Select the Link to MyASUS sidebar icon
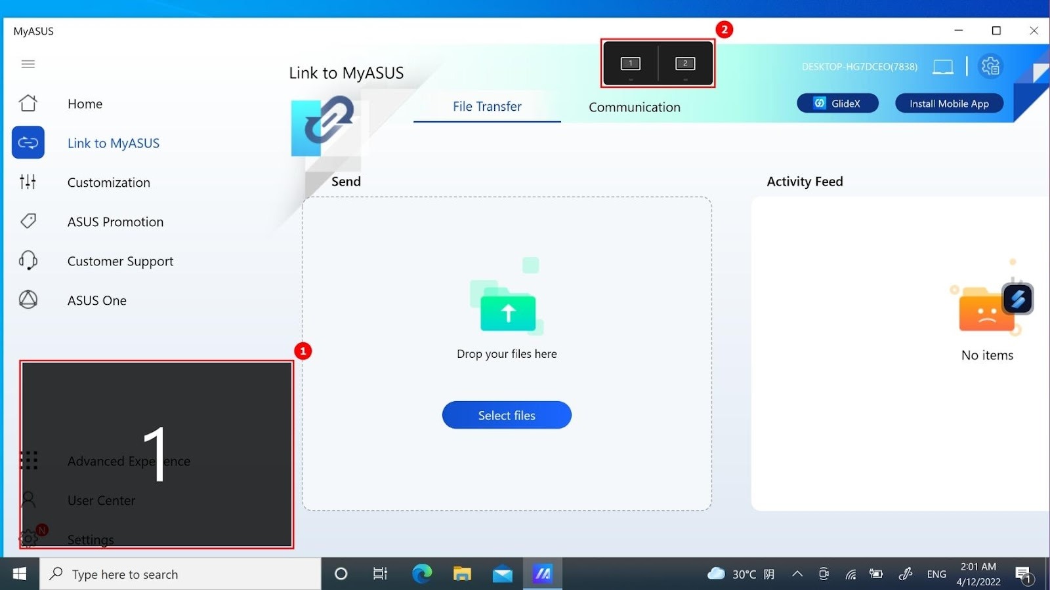 point(28,142)
